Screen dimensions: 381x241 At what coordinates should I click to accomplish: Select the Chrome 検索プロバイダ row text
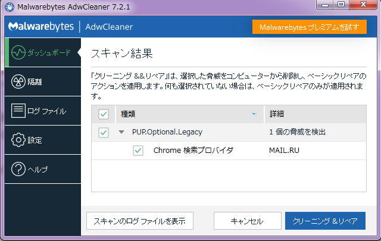[193, 151]
